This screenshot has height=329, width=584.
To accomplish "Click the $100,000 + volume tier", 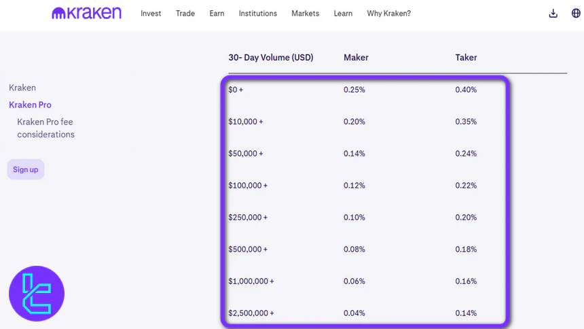I will 248,186.
